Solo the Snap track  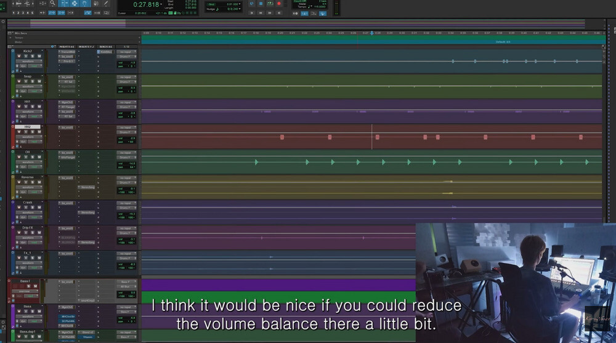(32, 81)
